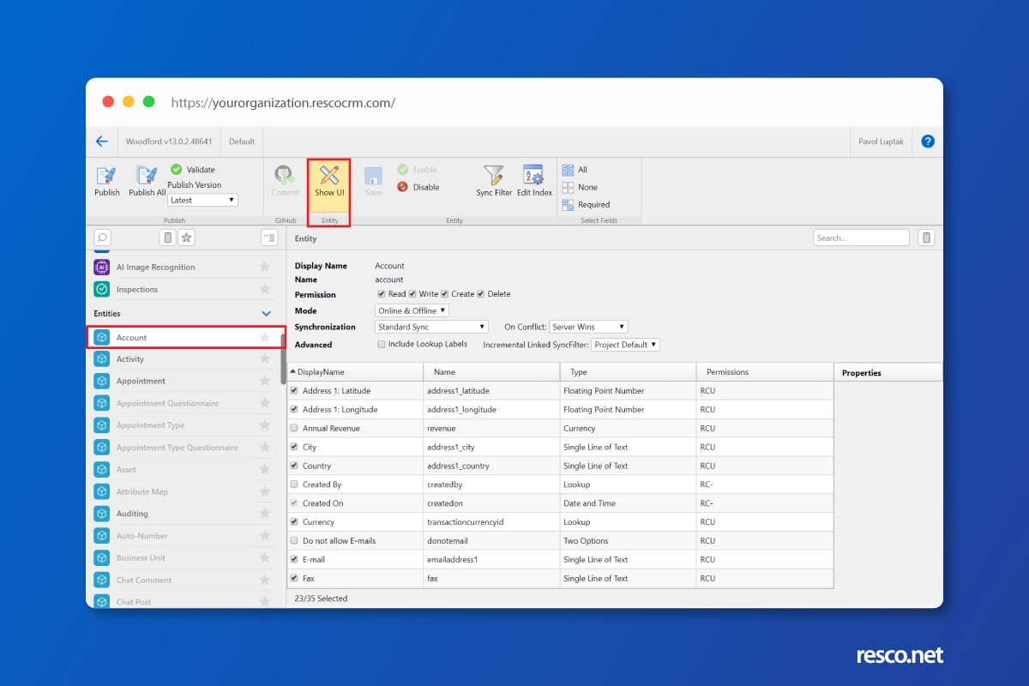Collapse the Entities section chevron
Viewport: 1029px width, 686px height.
pyautogui.click(x=266, y=314)
